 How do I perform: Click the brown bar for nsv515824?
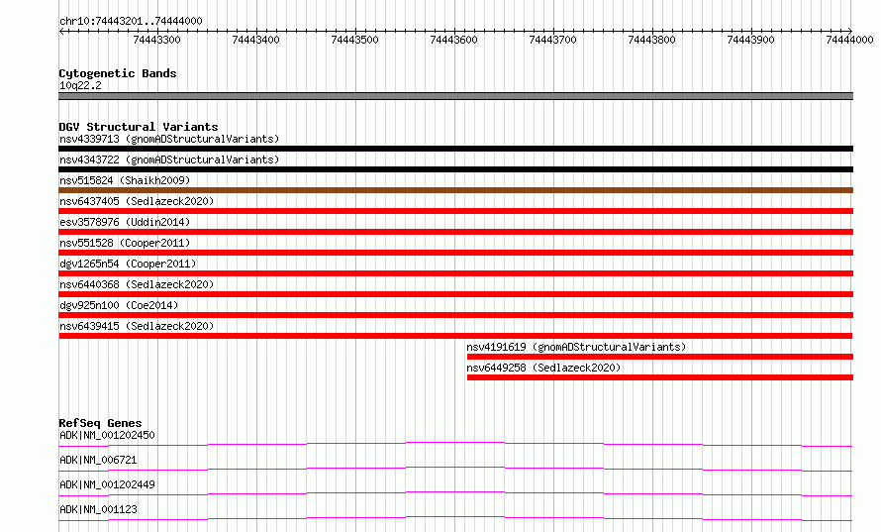click(x=455, y=190)
